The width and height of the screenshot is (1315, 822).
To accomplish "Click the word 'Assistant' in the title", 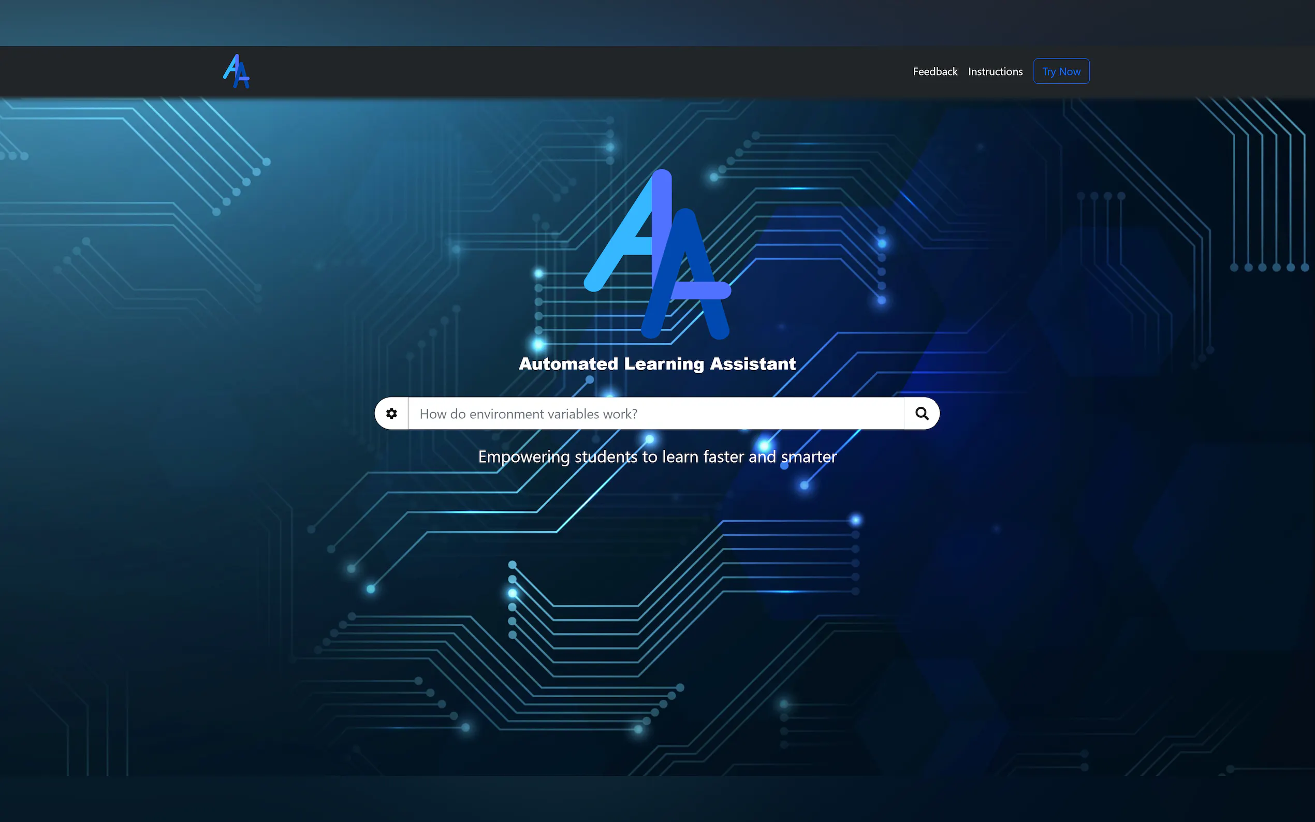I will tap(752, 364).
